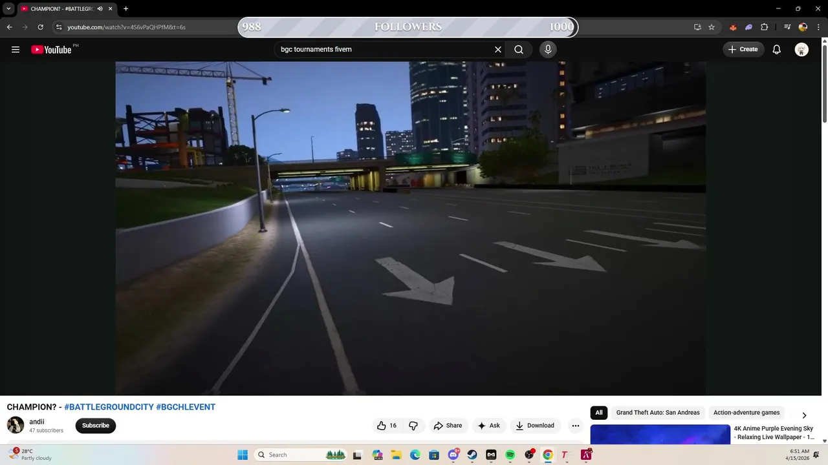The image size is (828, 465).
Task: Open the tab search dropdown arrow
Action: tap(8, 9)
